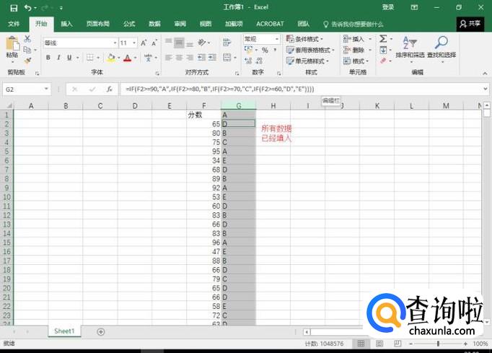Click the Decrease Decimal icon
The width and height of the screenshot is (492, 353).
point(259,61)
